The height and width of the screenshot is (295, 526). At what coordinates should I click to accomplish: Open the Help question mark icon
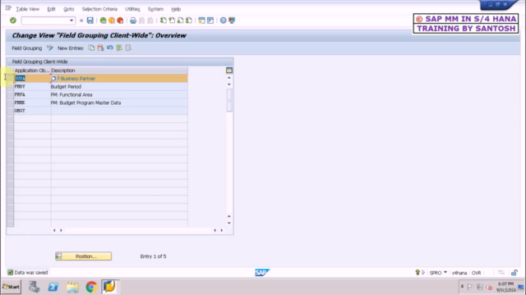pyautogui.click(x=223, y=20)
